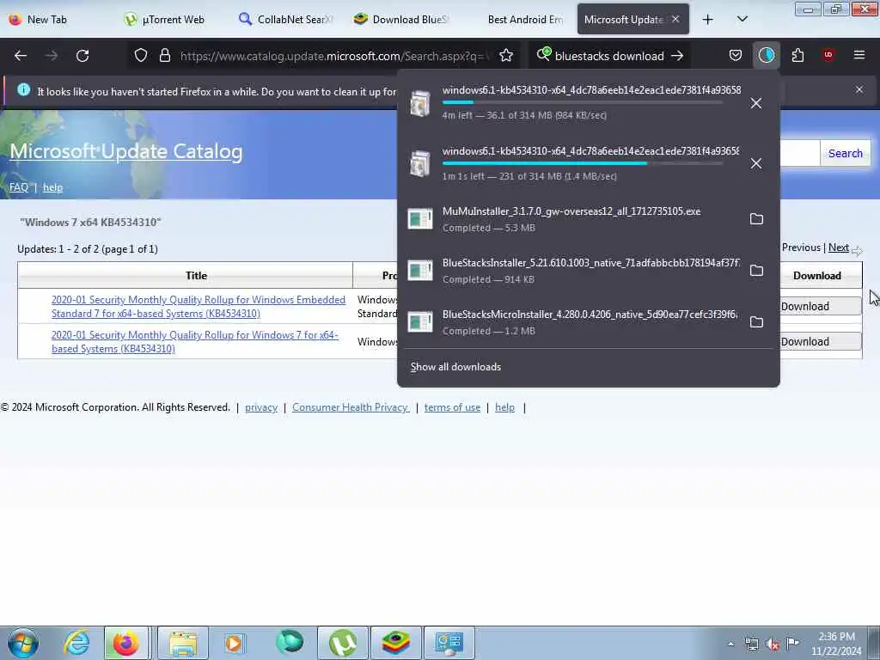Viewport: 880px width, 660px height.
Task: Open the extensions puzzle icon
Action: 797,55
